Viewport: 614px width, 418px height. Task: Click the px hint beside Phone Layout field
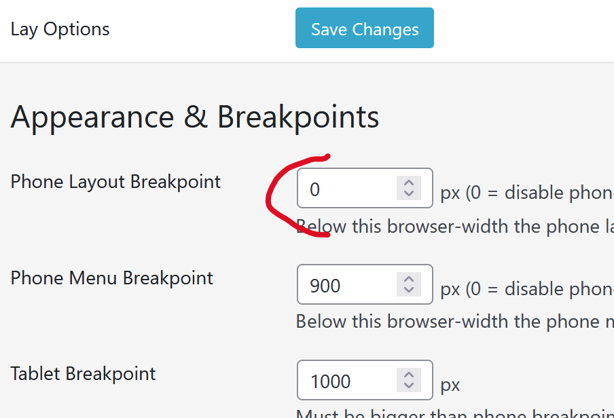point(526,193)
